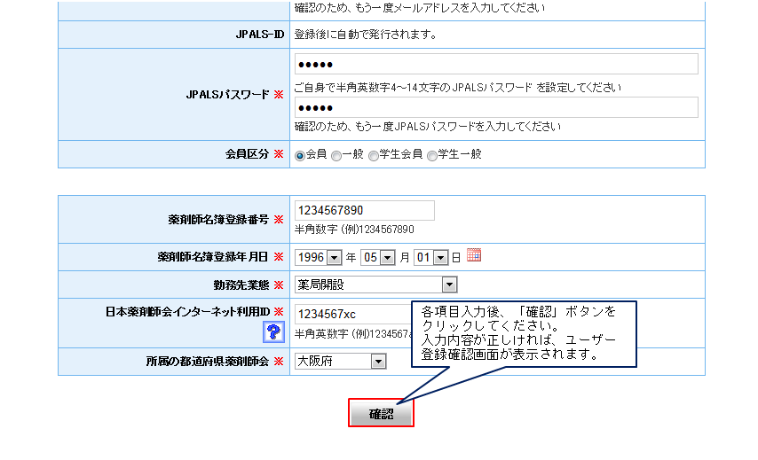758x460 pixels.
Task: Expand the 勤務先業態 dropdown showing 薬局開設
Action: [375, 285]
